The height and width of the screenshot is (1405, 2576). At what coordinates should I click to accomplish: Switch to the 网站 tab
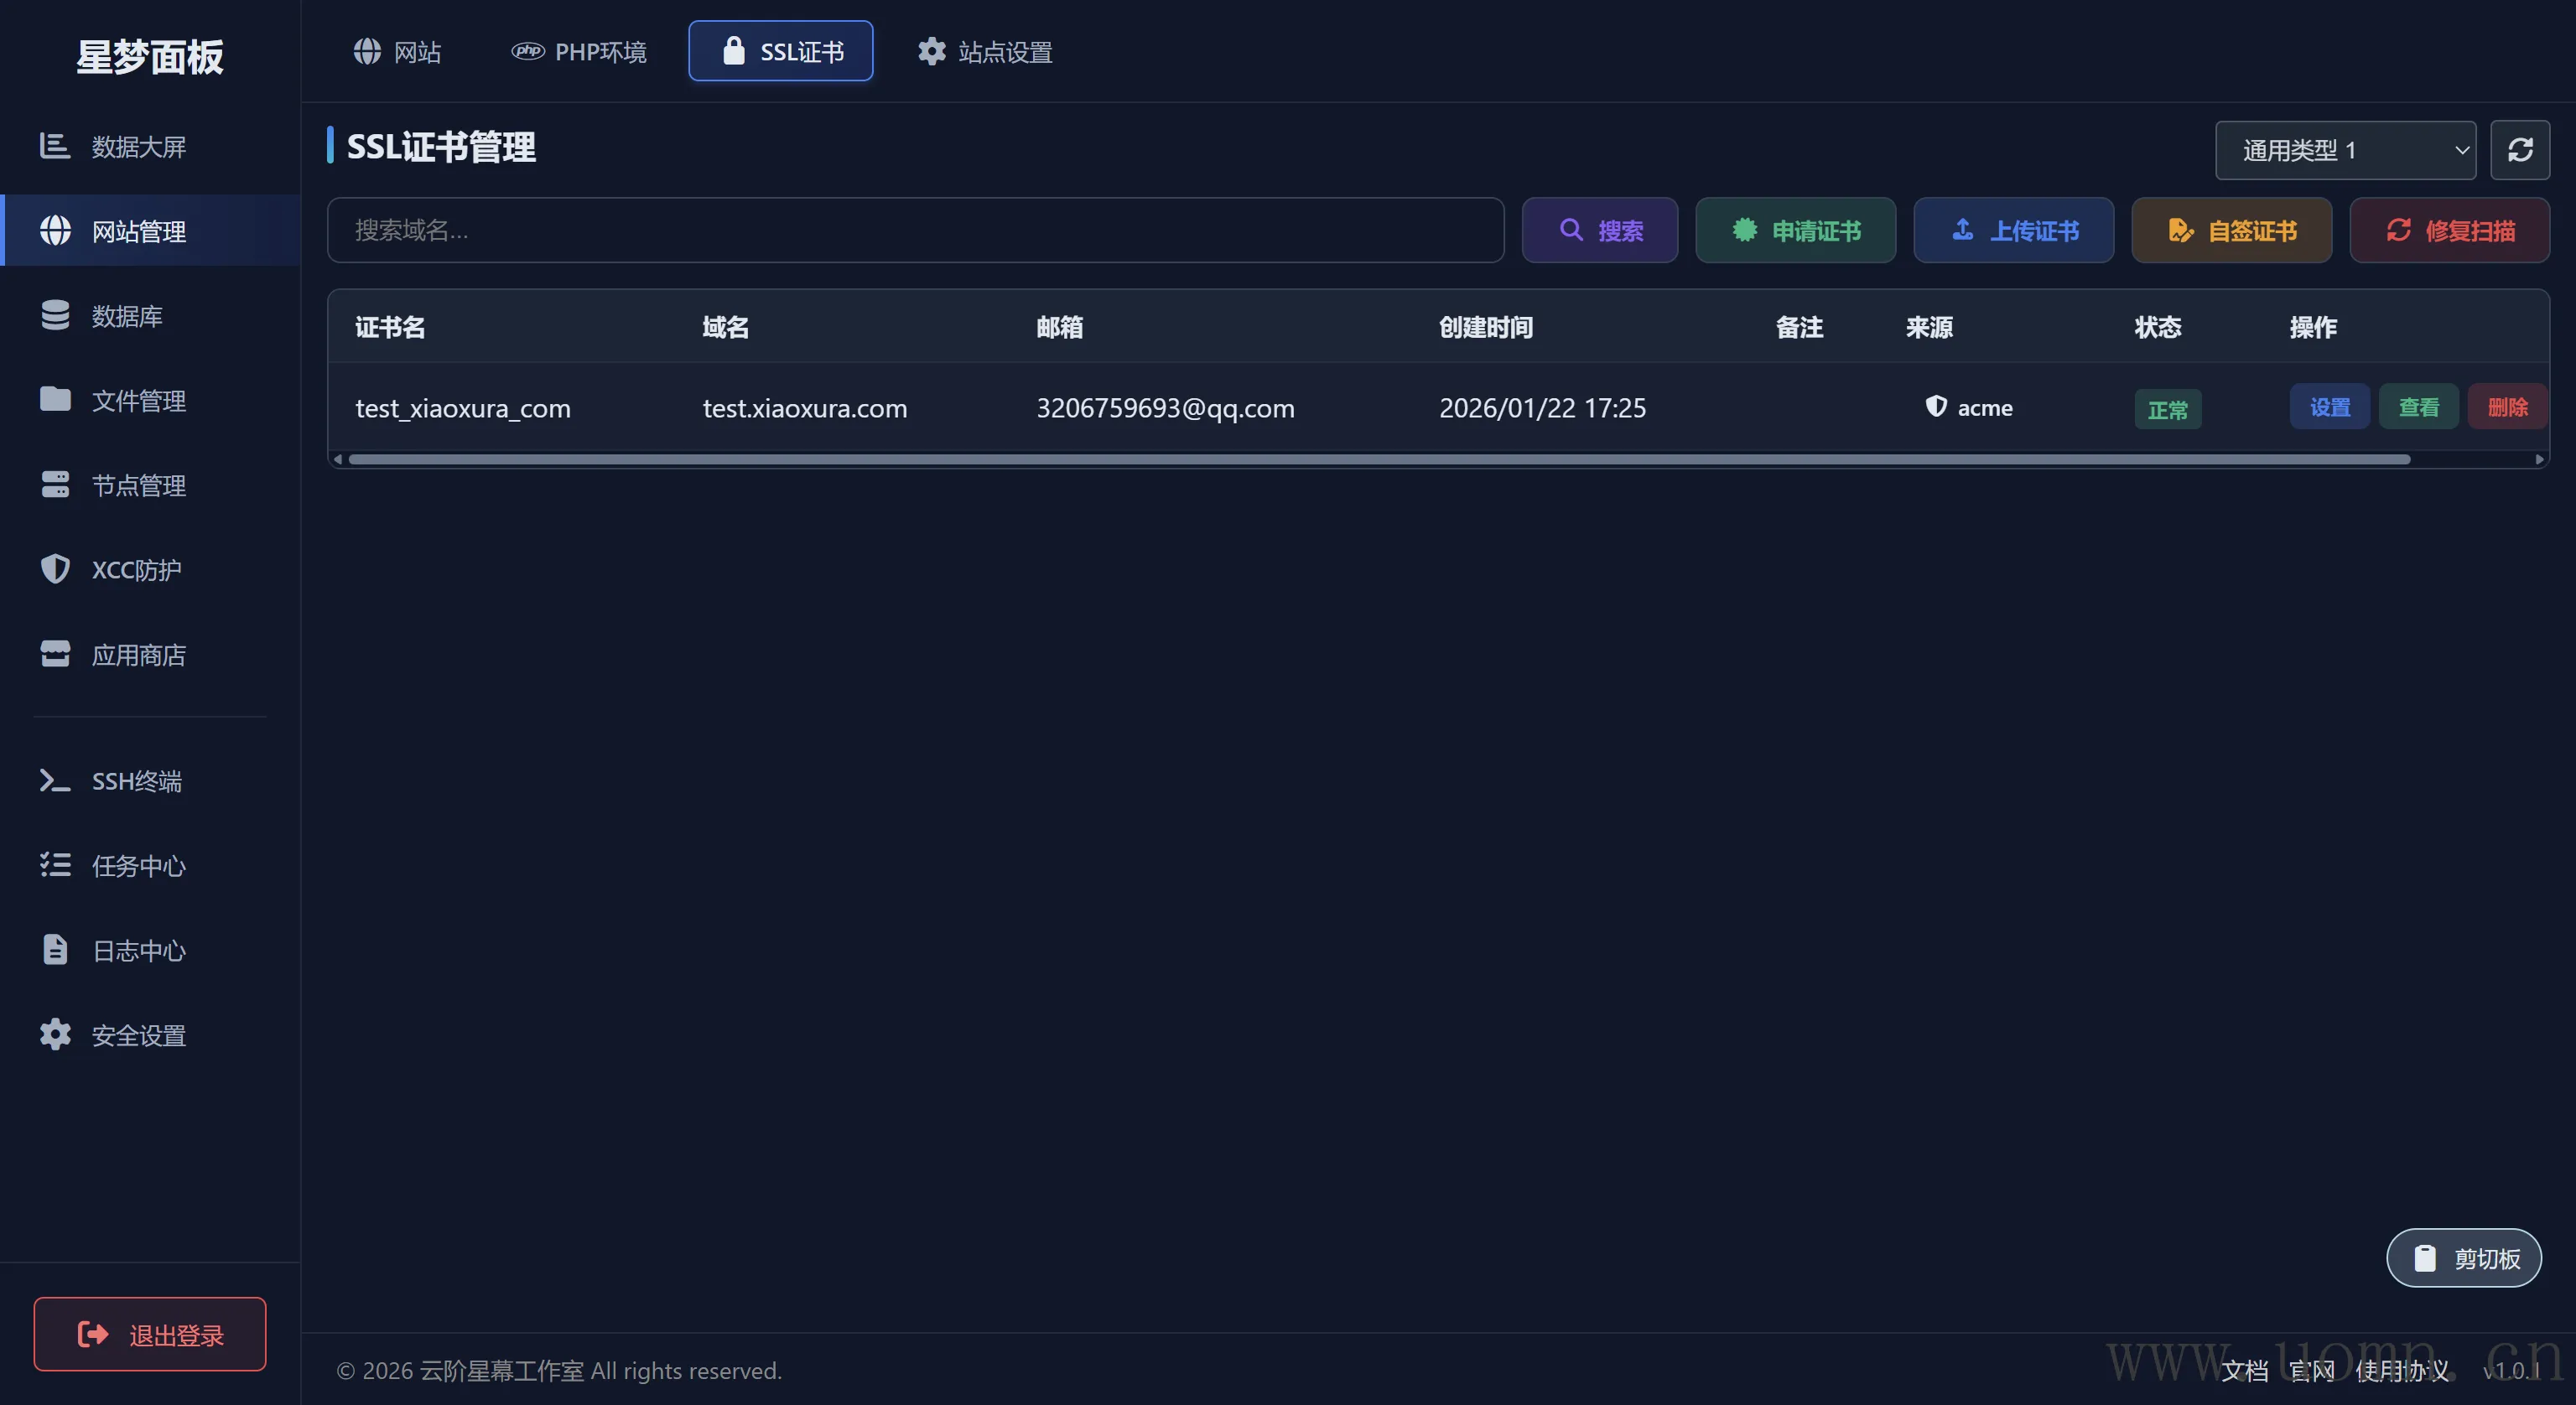pos(397,51)
